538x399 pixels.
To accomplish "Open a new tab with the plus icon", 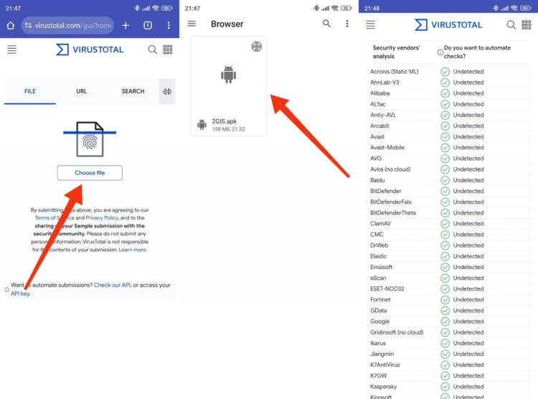I will point(126,25).
